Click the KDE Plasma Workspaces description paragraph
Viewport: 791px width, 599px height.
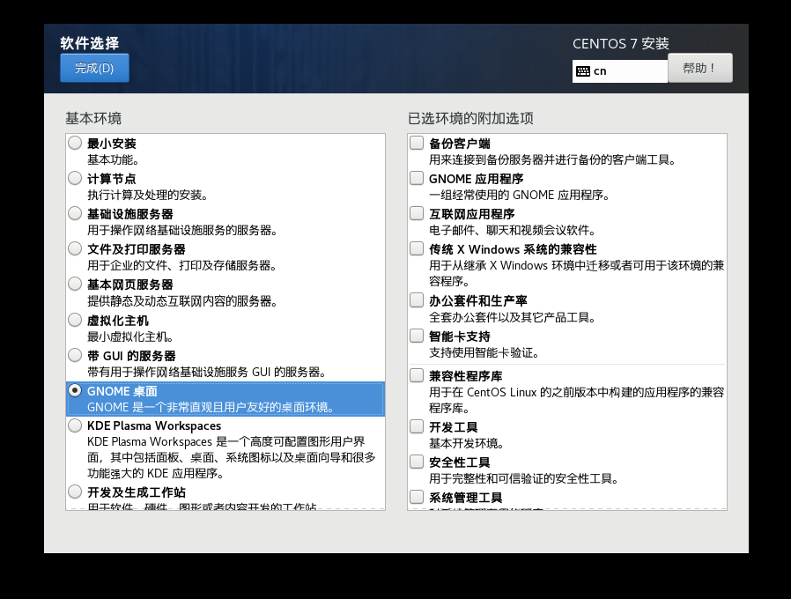[232, 457]
